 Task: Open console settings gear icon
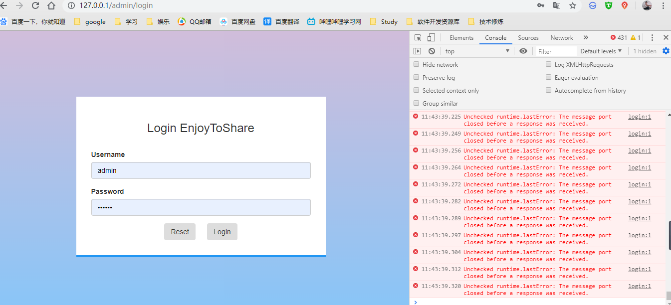(x=666, y=51)
